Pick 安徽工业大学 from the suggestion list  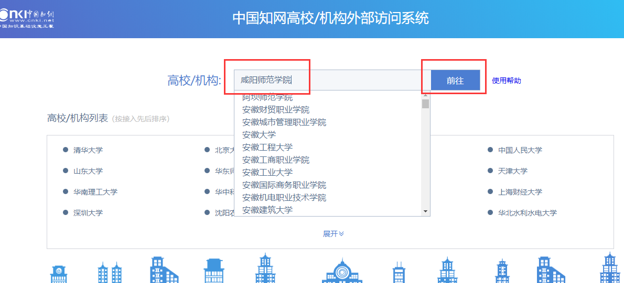pos(267,172)
